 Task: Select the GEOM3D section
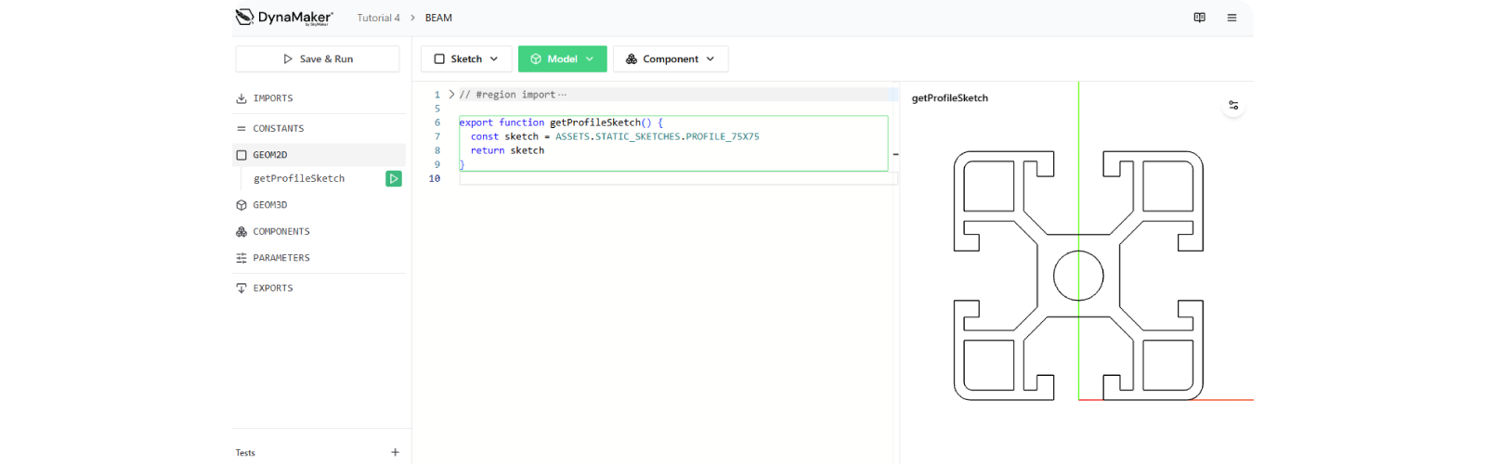coord(270,205)
